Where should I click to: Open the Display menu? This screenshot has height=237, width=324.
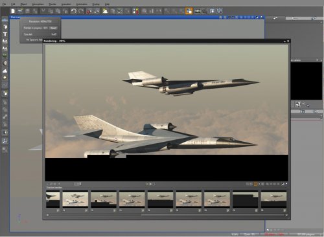96,4
